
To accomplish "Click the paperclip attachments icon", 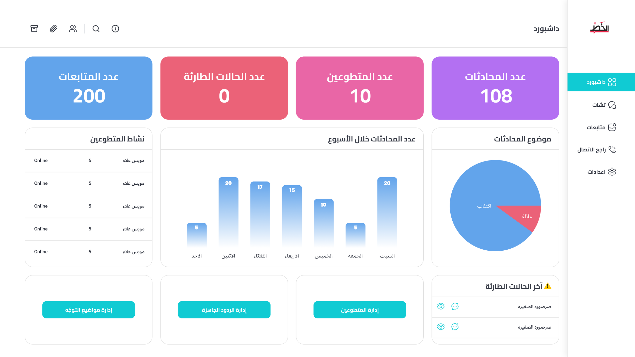I will coord(53,29).
